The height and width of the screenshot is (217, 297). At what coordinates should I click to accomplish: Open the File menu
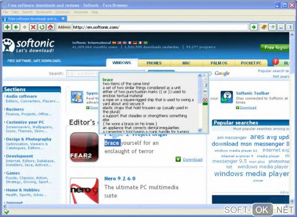tap(5, 12)
